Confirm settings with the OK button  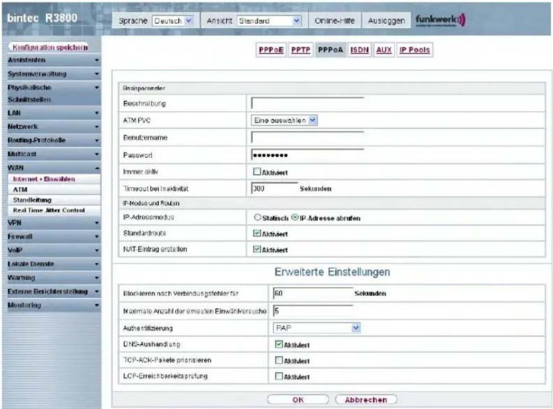coord(298,400)
